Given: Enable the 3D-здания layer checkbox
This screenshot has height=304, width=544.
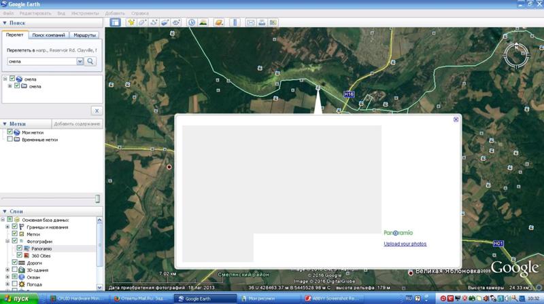Looking at the screenshot, I should click(14, 269).
